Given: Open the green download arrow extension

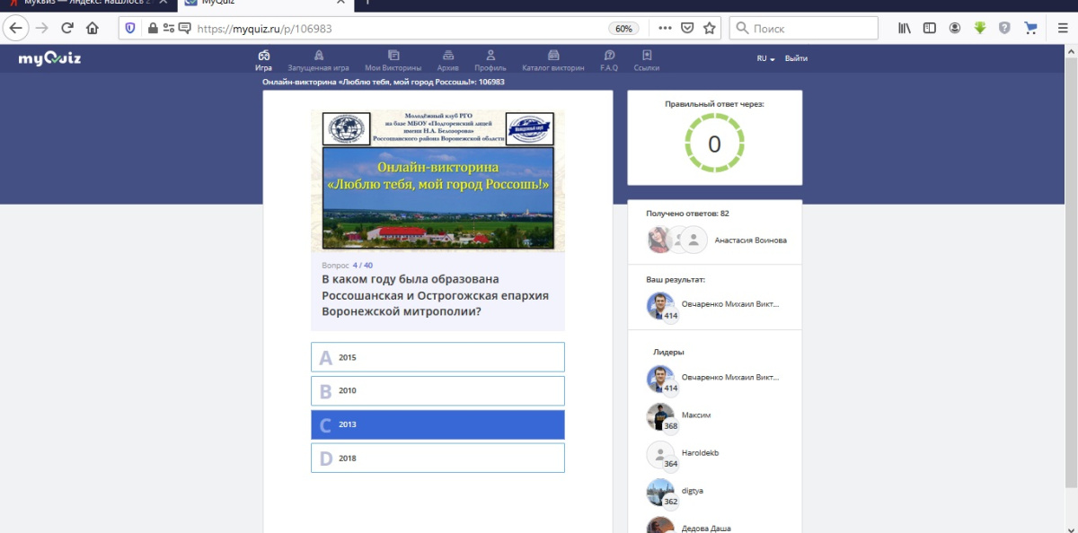Looking at the screenshot, I should point(980,28).
